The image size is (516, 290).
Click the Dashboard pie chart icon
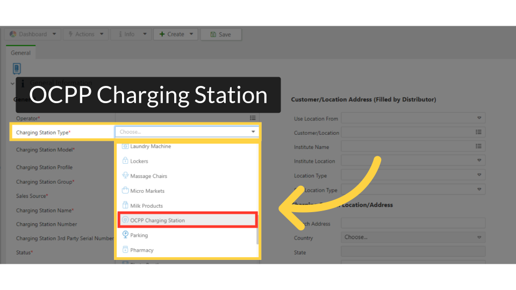tap(13, 34)
